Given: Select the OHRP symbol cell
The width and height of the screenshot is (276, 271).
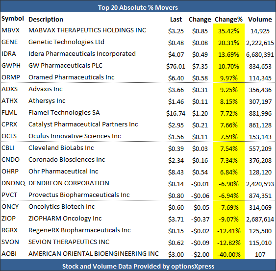Looking at the screenshot, I should click(10, 172).
